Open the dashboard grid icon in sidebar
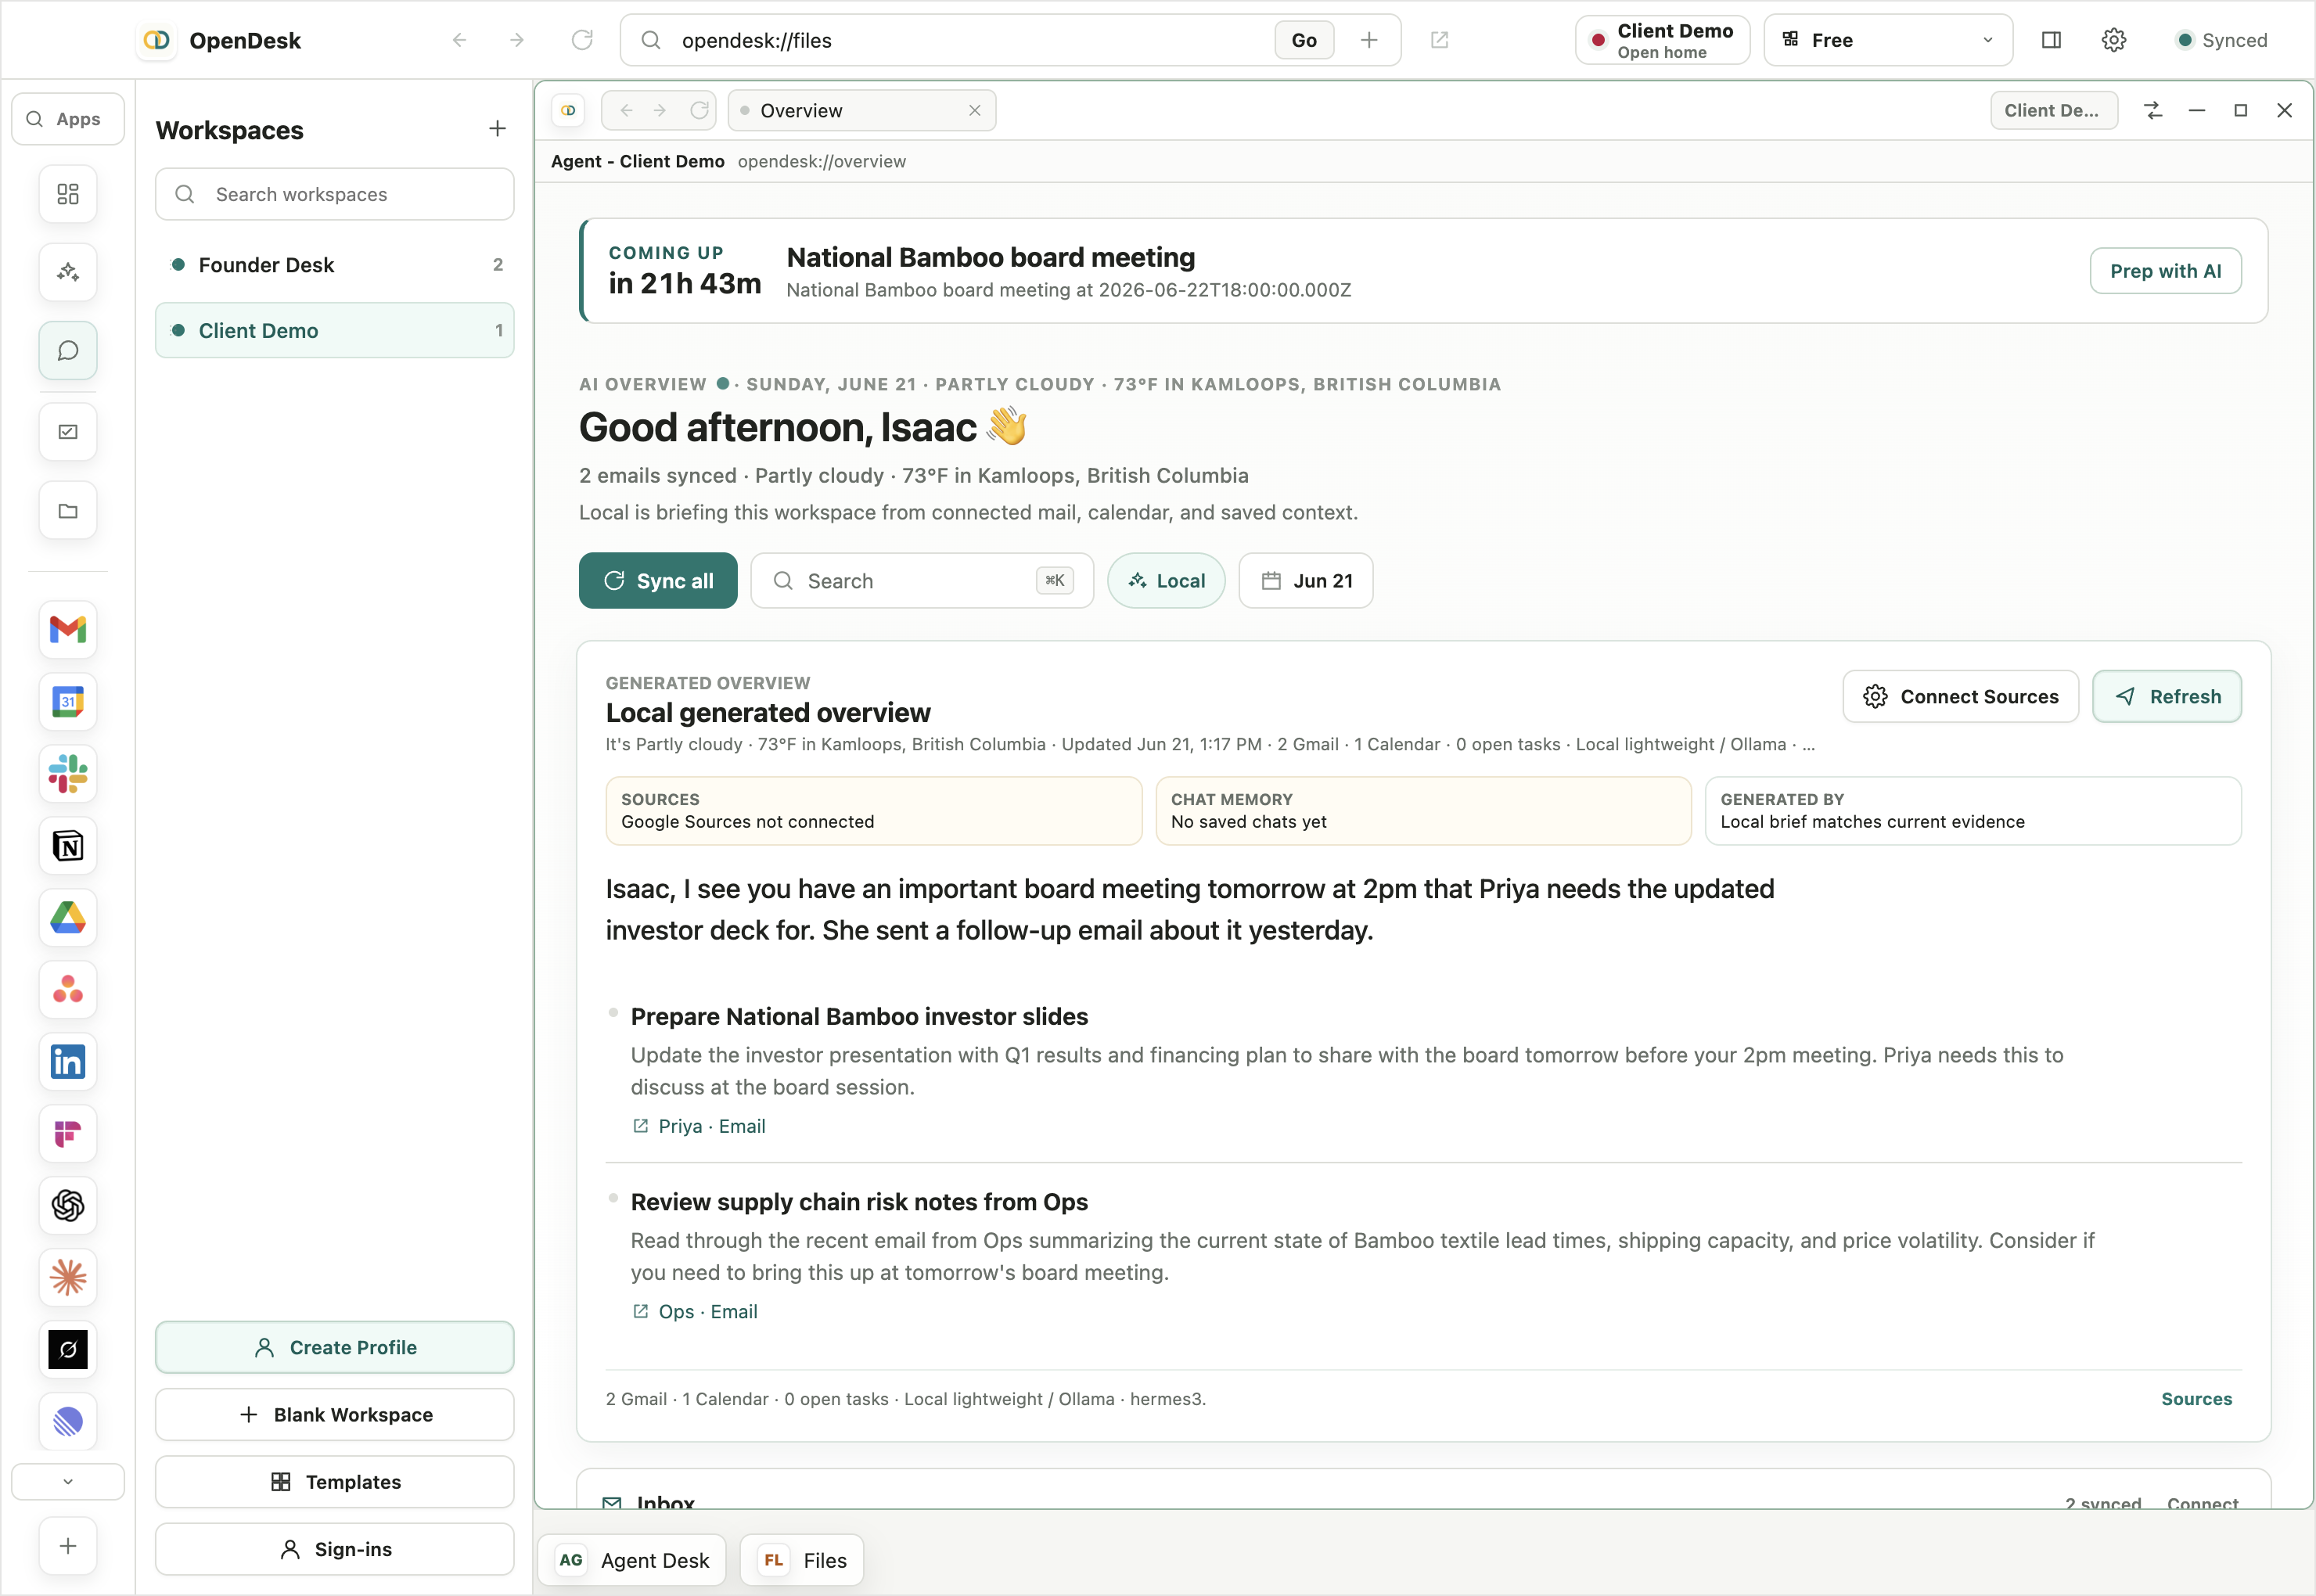Image resolution: width=2316 pixels, height=1596 pixels. point(68,194)
